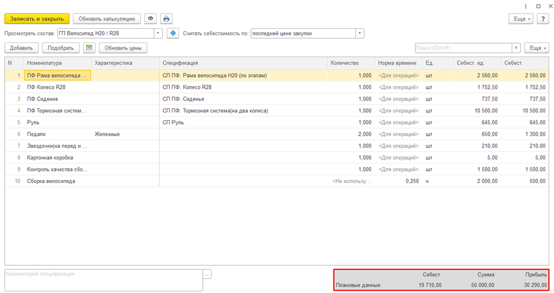
Task: Click the <Не использу... quantity cell
Action: [351, 181]
